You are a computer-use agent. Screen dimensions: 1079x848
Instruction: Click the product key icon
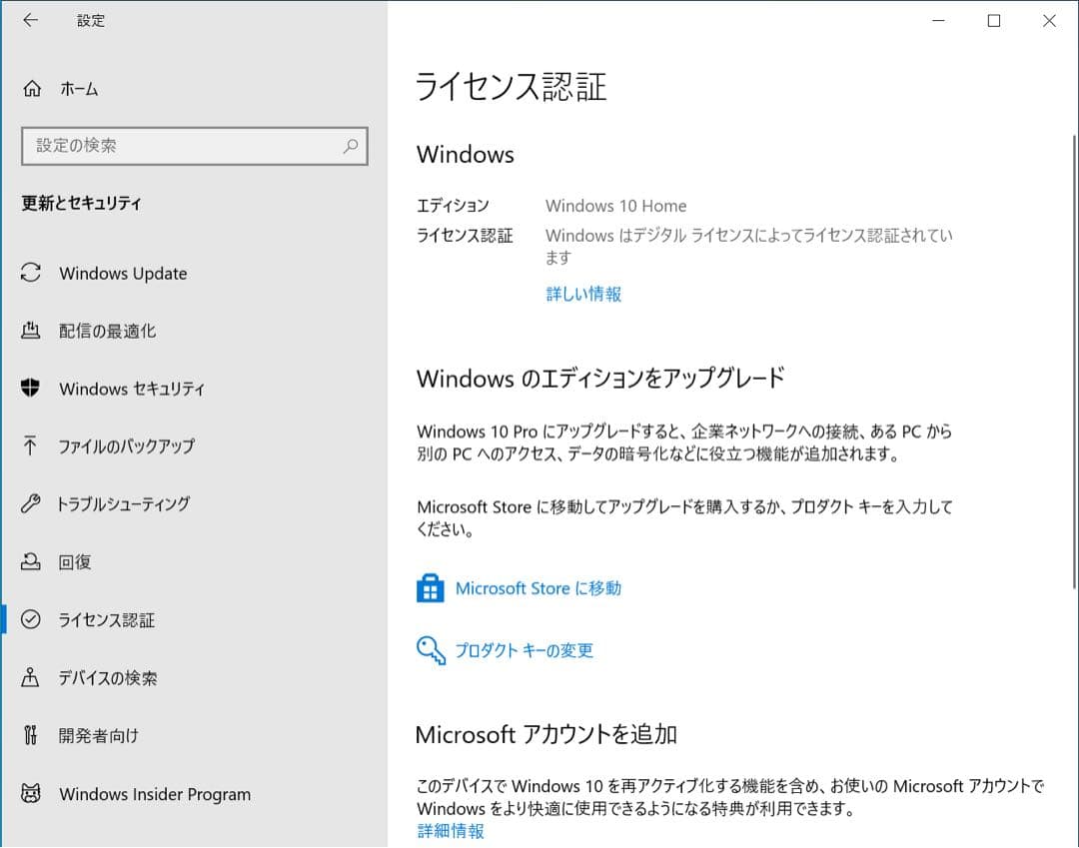pyautogui.click(x=430, y=651)
